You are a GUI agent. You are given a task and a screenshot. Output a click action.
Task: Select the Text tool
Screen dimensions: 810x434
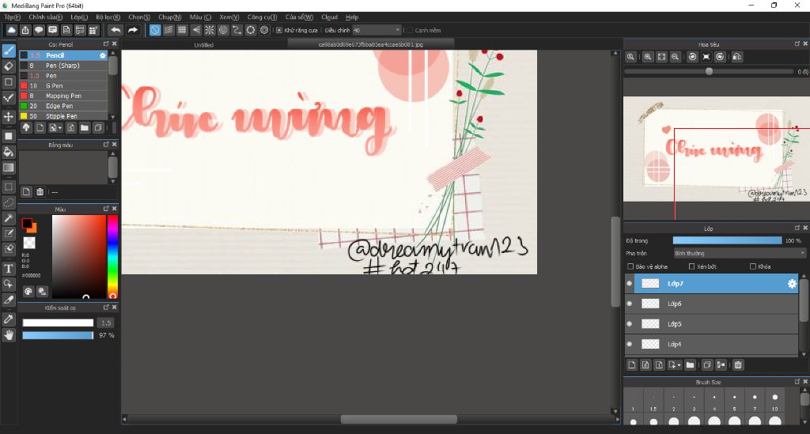point(8,268)
